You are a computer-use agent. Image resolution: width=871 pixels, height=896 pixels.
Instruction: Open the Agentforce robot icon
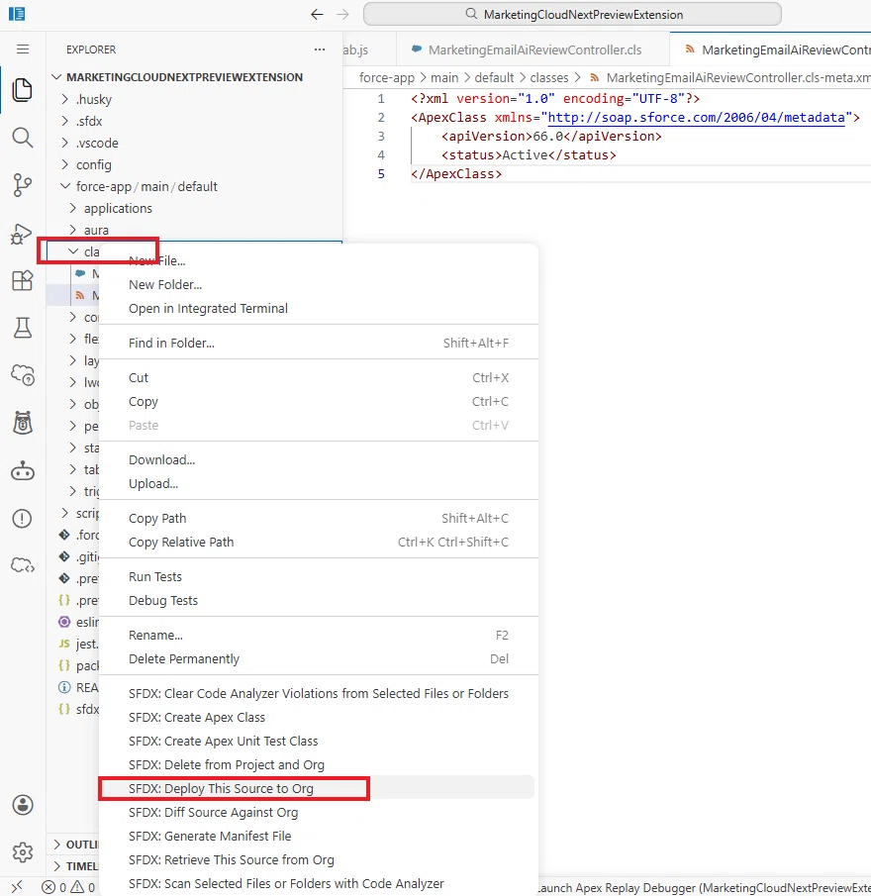pyautogui.click(x=23, y=471)
